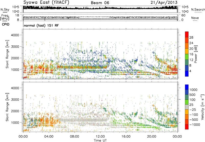This screenshot has width=205, height=142.
Task: Select the "N.Sky" axis label
Action: (x=5, y=9)
